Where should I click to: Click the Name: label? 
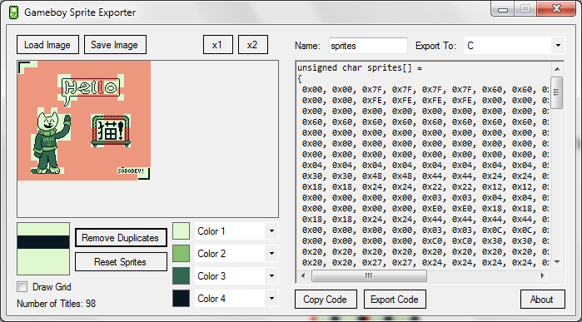[307, 46]
